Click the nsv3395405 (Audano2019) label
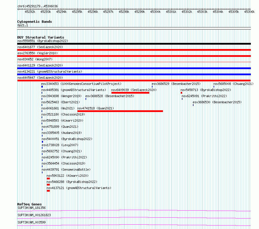The width and height of the screenshot is (259, 229). [62, 133]
